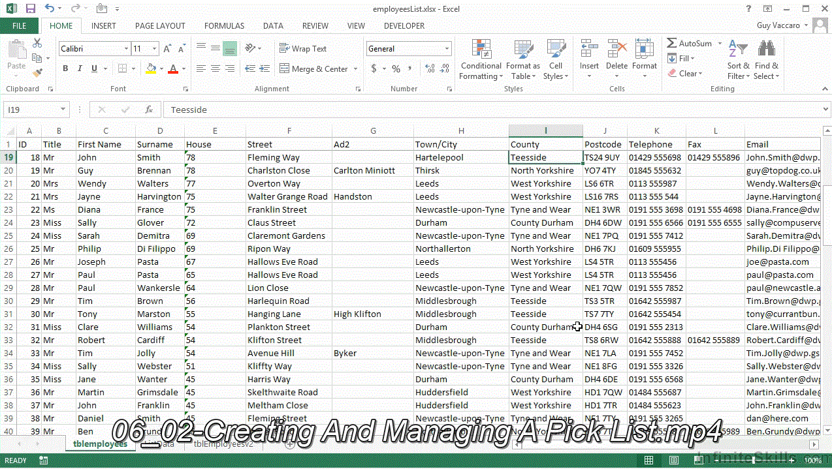
Task: Open Merge & Center dropdown arrow
Action: pyautogui.click(x=355, y=69)
